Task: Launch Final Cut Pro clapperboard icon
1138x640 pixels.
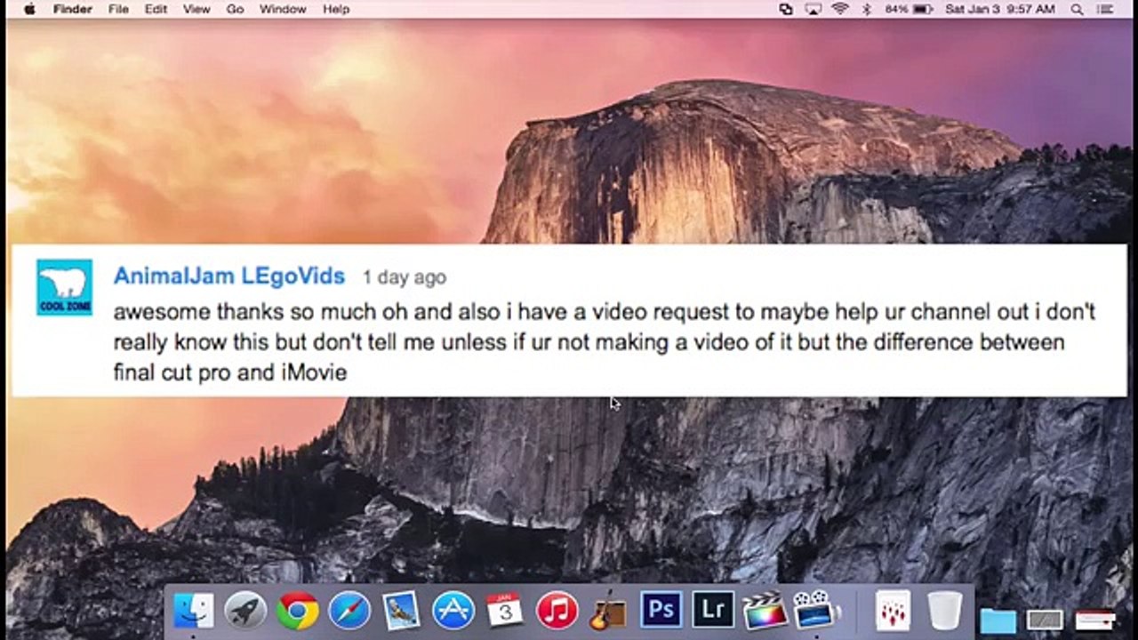Action: pos(765,611)
